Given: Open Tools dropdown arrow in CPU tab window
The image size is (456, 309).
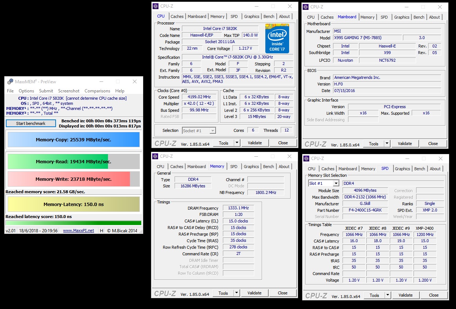Looking at the screenshot, I should 237,143.
